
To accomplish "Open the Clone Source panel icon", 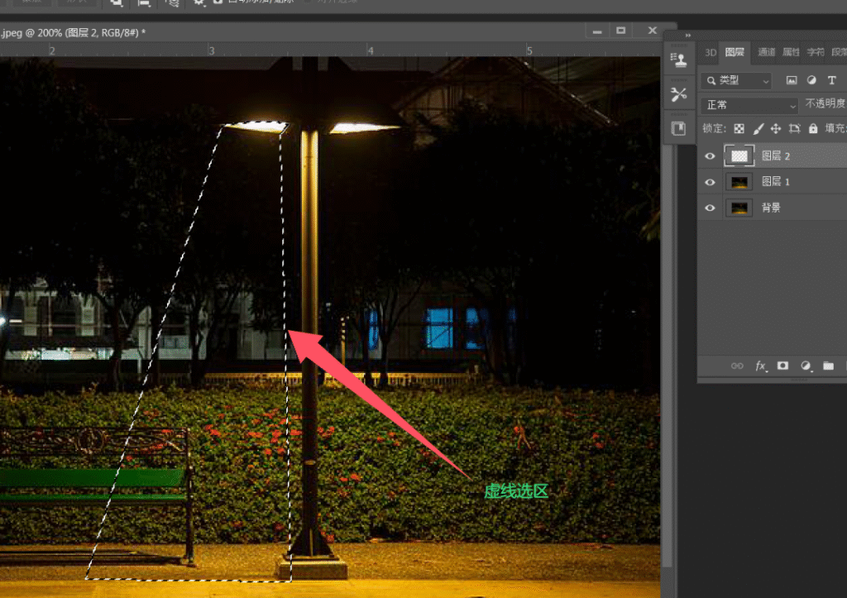I will click(678, 60).
